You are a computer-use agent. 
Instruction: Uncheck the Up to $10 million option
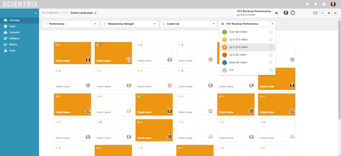(225, 47)
